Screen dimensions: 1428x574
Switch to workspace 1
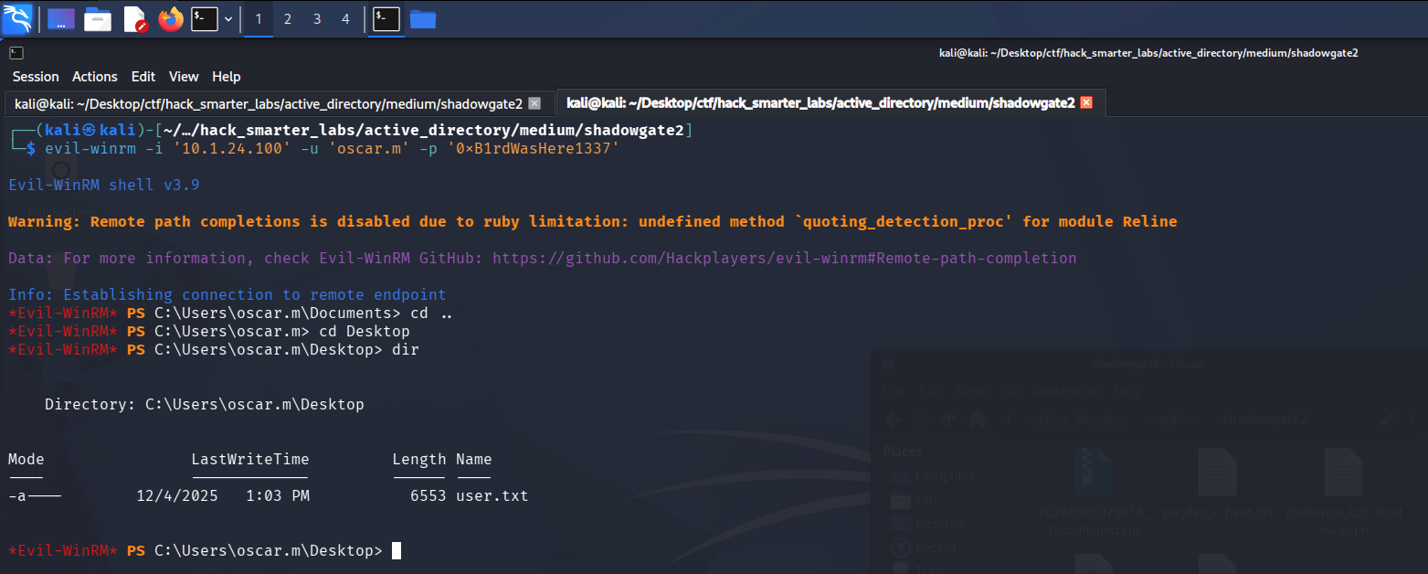click(x=259, y=19)
